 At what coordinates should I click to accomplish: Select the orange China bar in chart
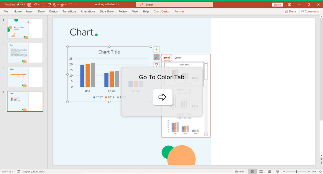point(112,79)
